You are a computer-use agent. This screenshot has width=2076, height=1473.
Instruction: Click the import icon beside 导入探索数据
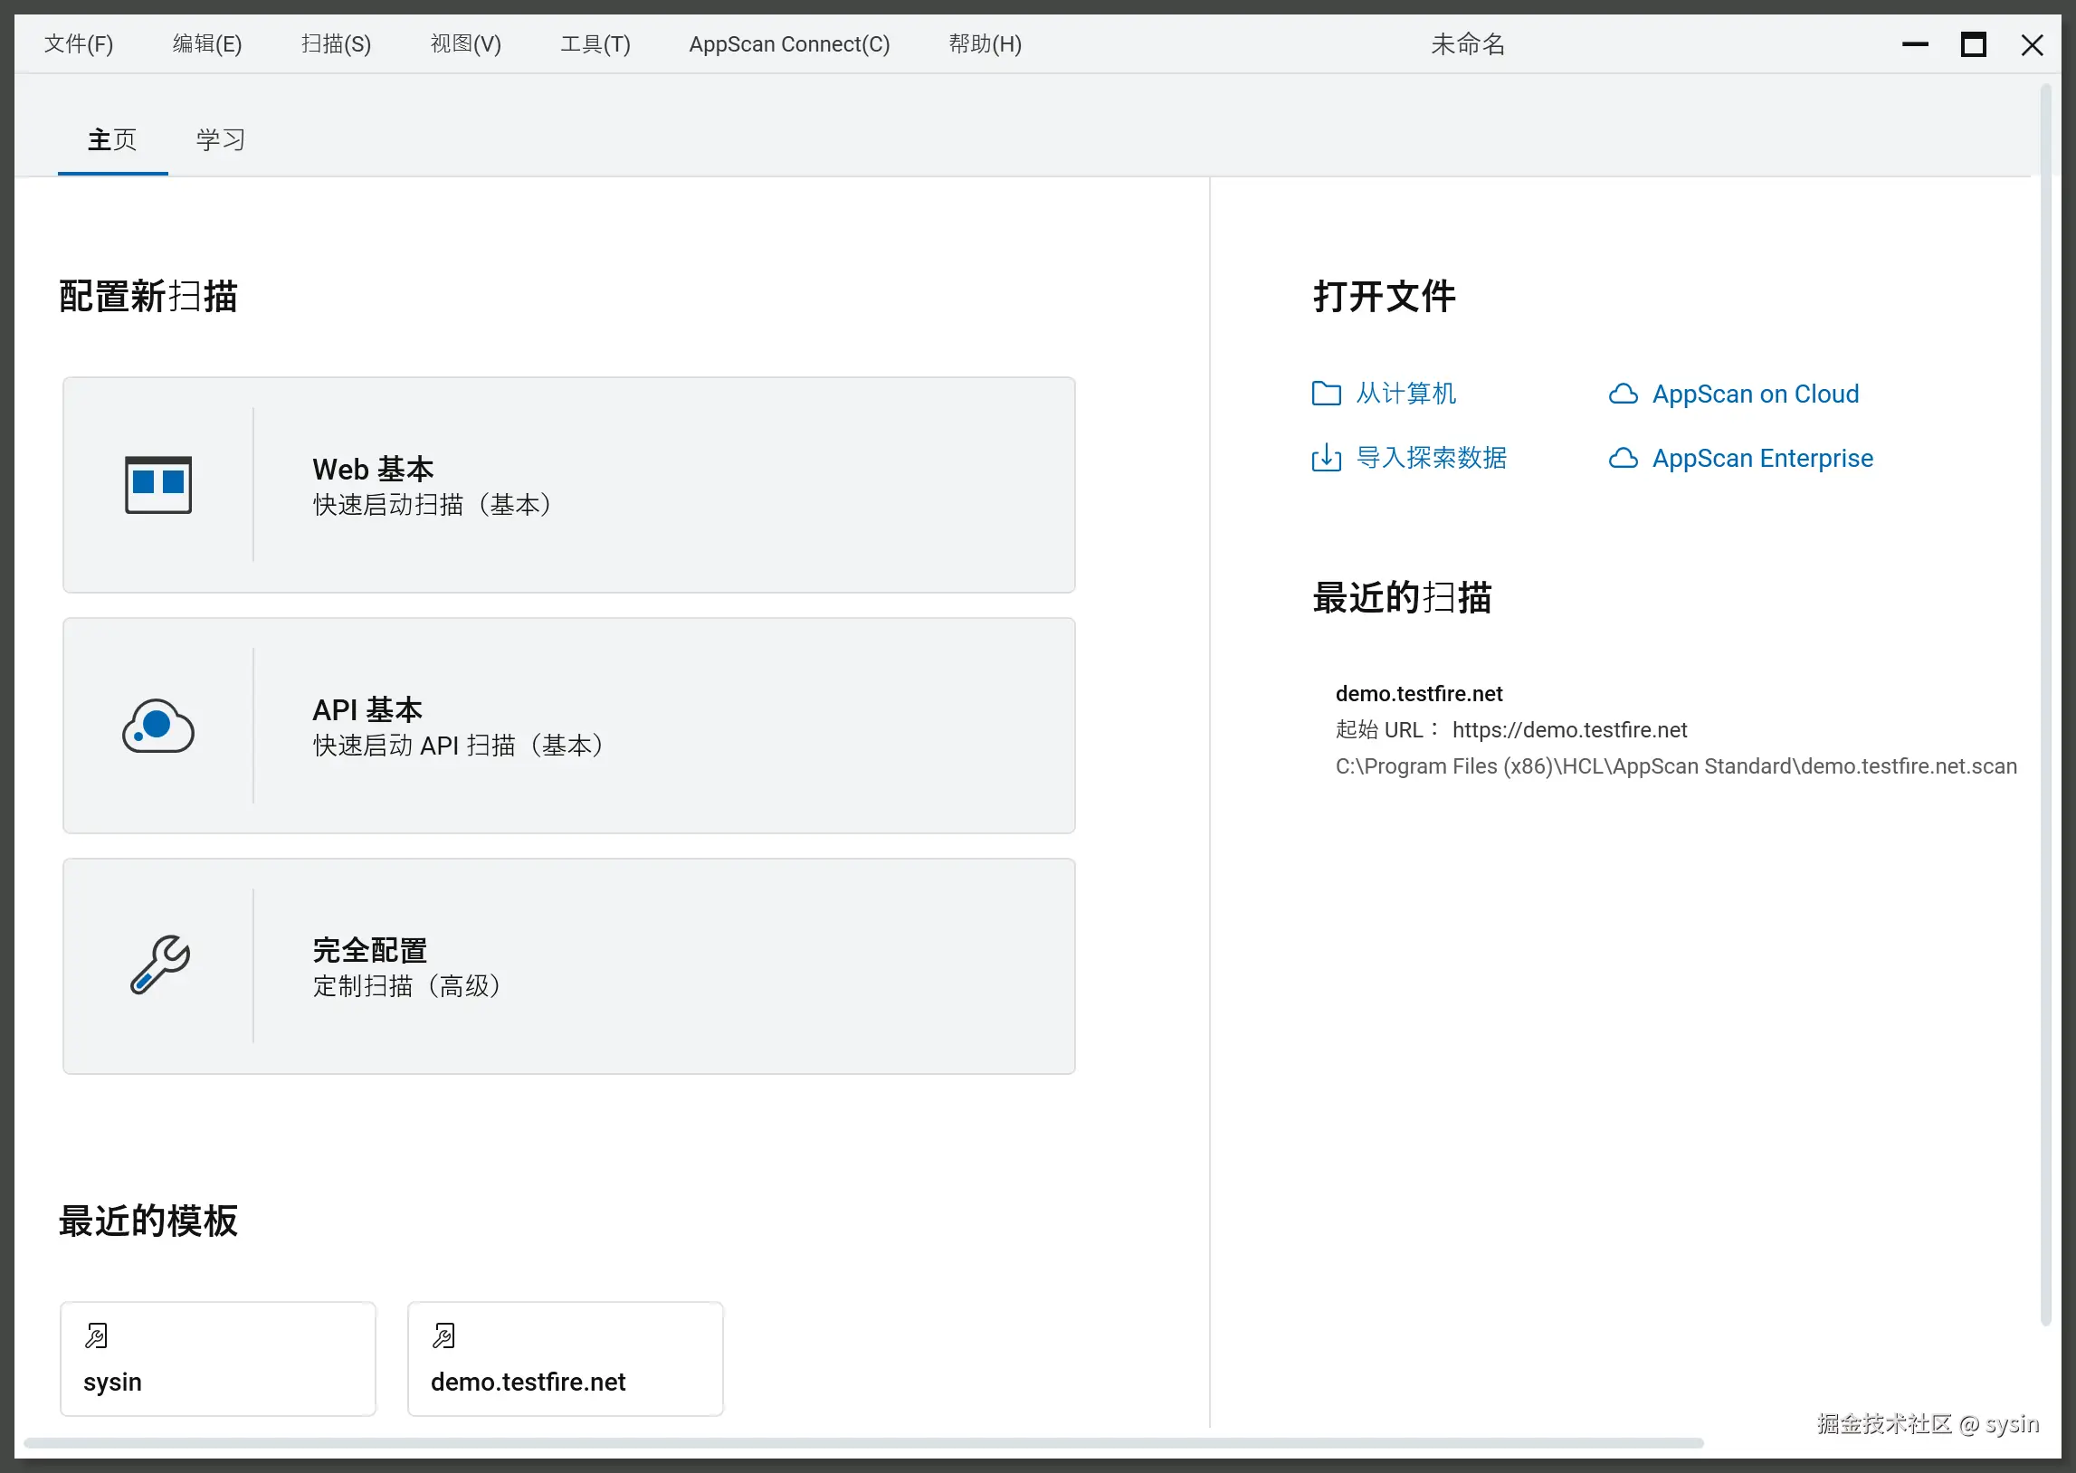(1326, 458)
